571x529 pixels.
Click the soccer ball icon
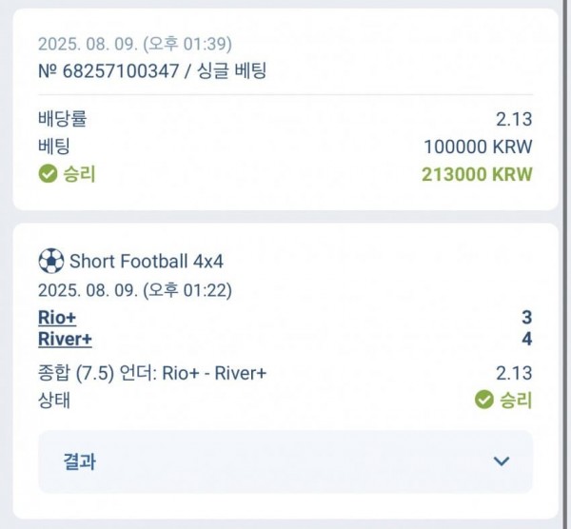pos(51,261)
